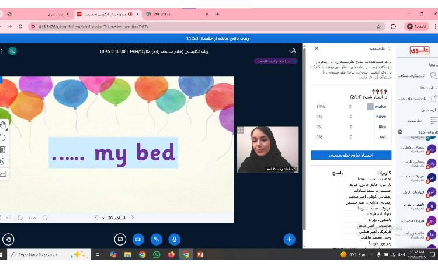Go to previous slide arrow
Viewport: 438px width, 280px height.
(x=96, y=218)
